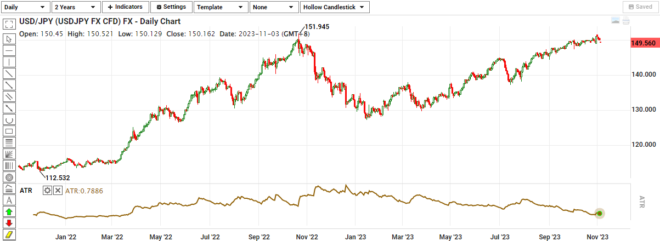The width and height of the screenshot is (660, 241).
Task: Click the green ATR endpoint marker
Action: point(600,214)
